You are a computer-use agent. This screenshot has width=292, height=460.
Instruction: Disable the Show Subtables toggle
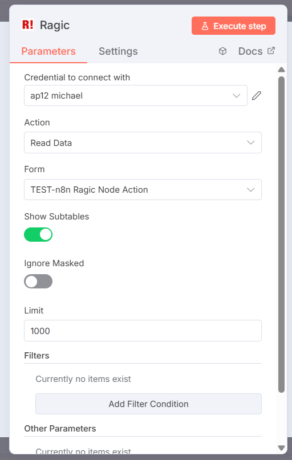point(38,235)
